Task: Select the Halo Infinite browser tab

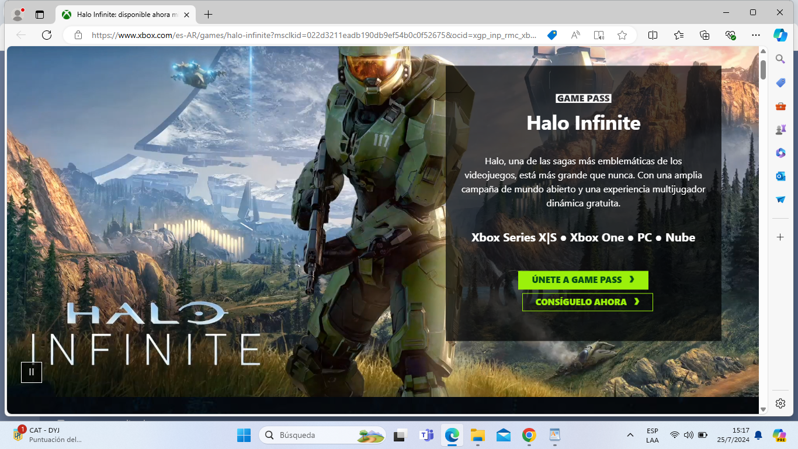Action: [126, 14]
